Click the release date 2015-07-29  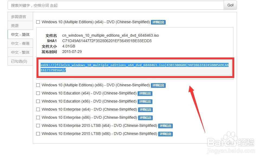coord(72,52)
